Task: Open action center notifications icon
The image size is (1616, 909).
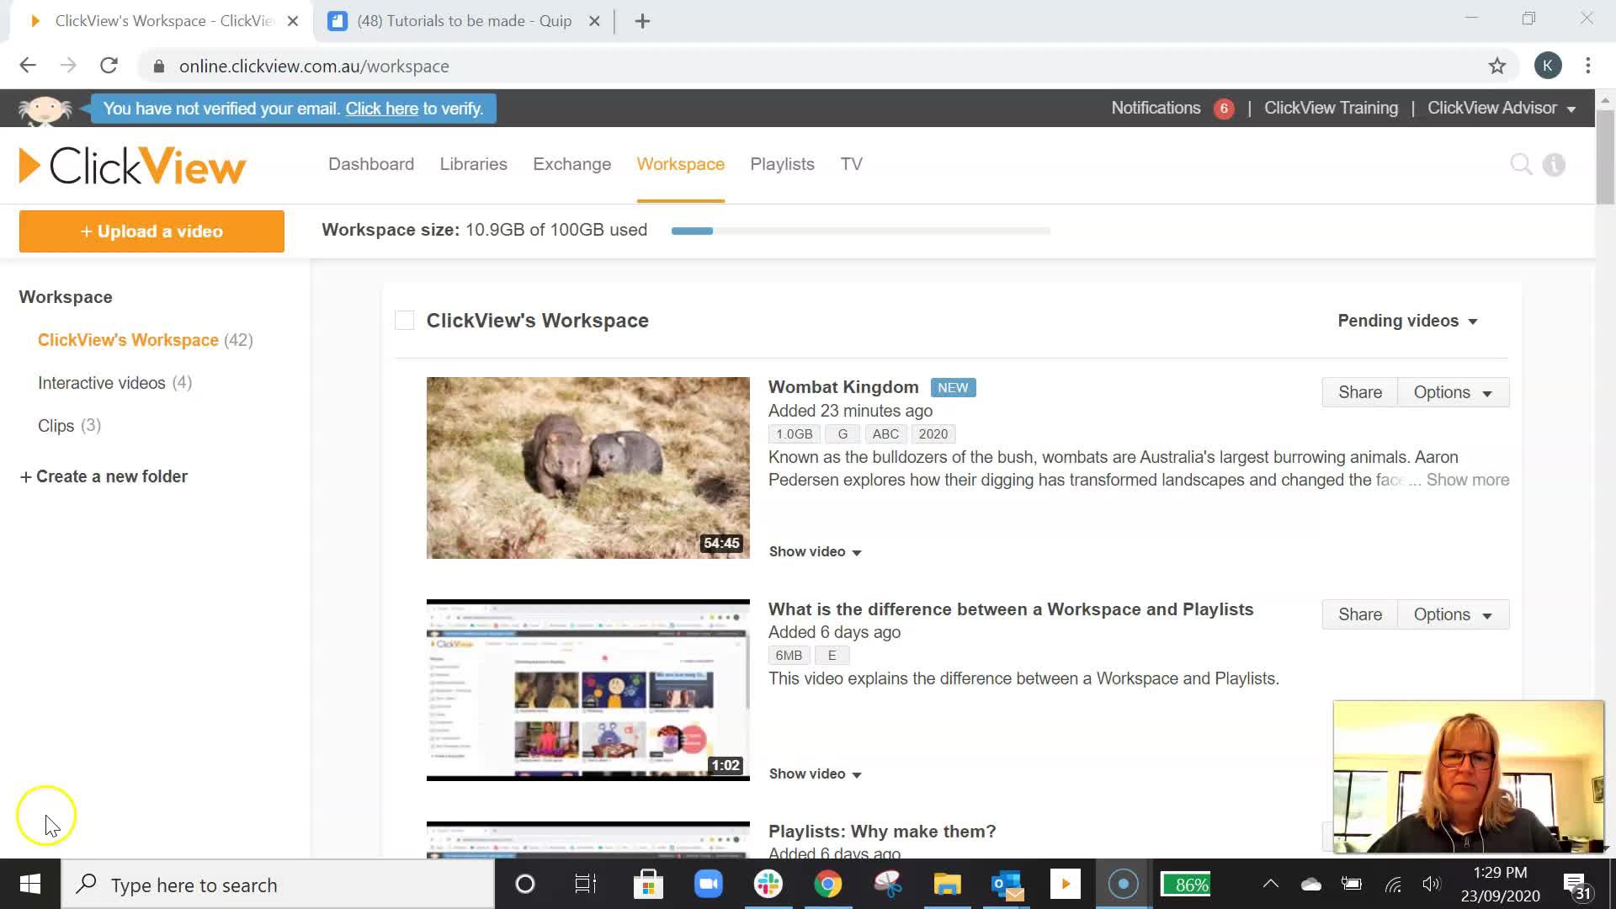Action: click(x=1577, y=885)
